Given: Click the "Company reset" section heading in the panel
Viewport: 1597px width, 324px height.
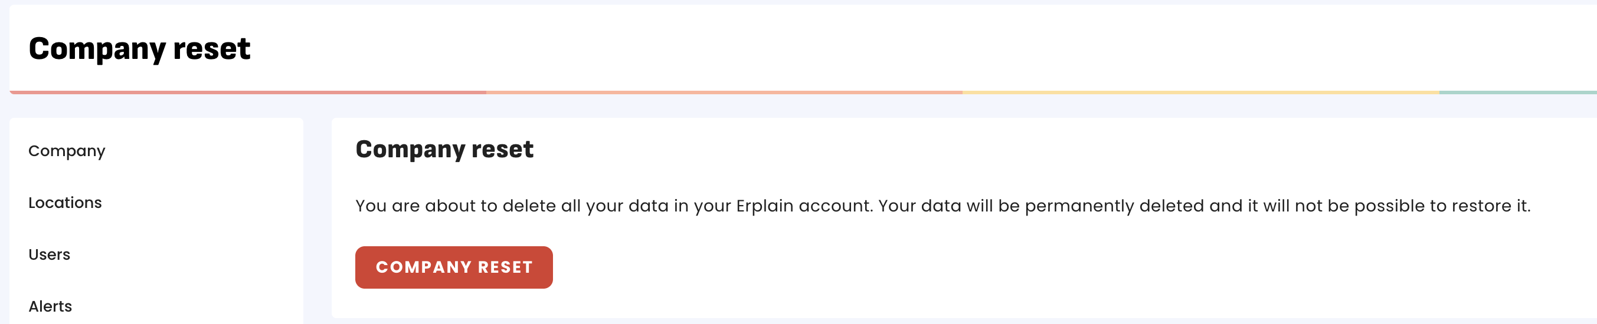Looking at the screenshot, I should click(444, 150).
